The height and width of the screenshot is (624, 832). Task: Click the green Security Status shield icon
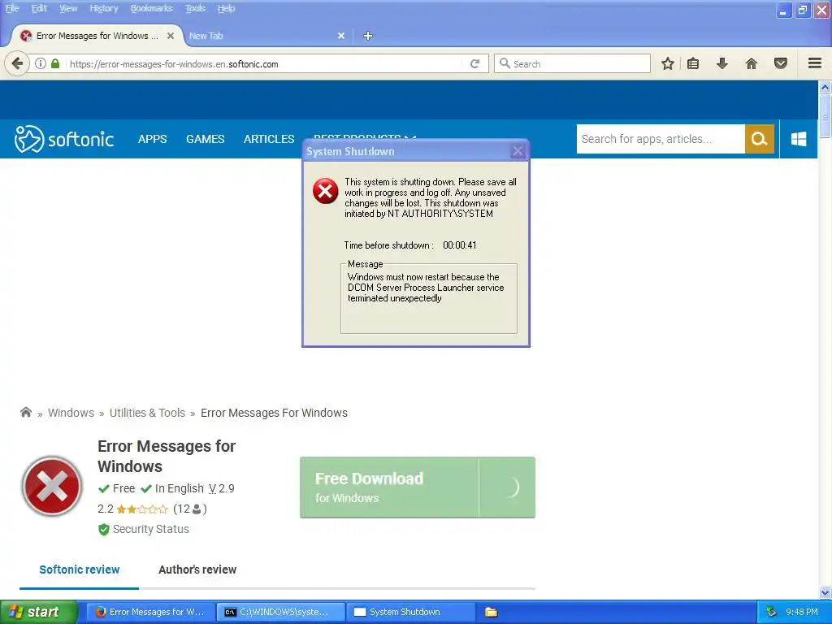(x=103, y=530)
